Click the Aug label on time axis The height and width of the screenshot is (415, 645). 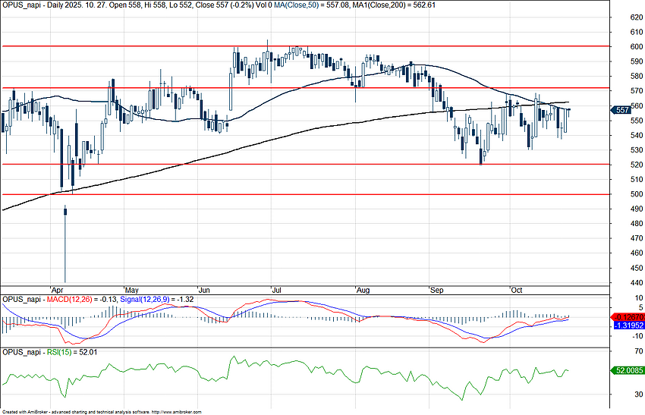tap(362, 290)
